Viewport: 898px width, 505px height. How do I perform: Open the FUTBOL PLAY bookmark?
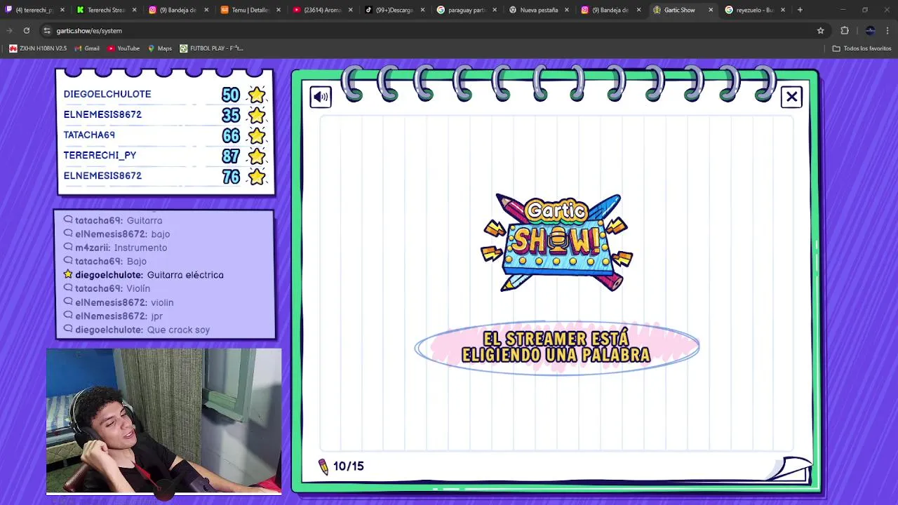(211, 48)
